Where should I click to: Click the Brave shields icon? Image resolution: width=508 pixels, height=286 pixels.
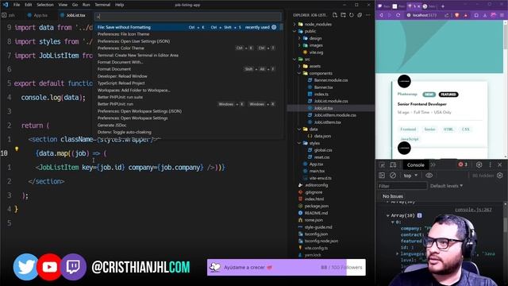[x=457, y=15]
